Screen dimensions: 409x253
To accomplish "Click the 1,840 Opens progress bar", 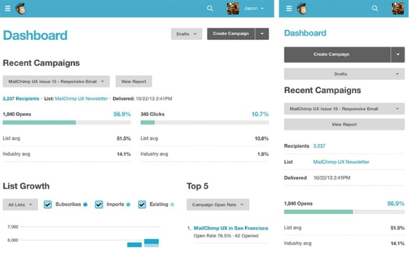I will 66,123.
